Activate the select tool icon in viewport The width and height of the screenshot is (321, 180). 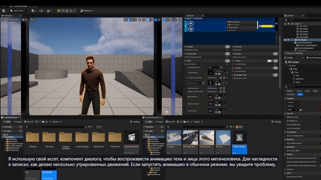pos(125,19)
